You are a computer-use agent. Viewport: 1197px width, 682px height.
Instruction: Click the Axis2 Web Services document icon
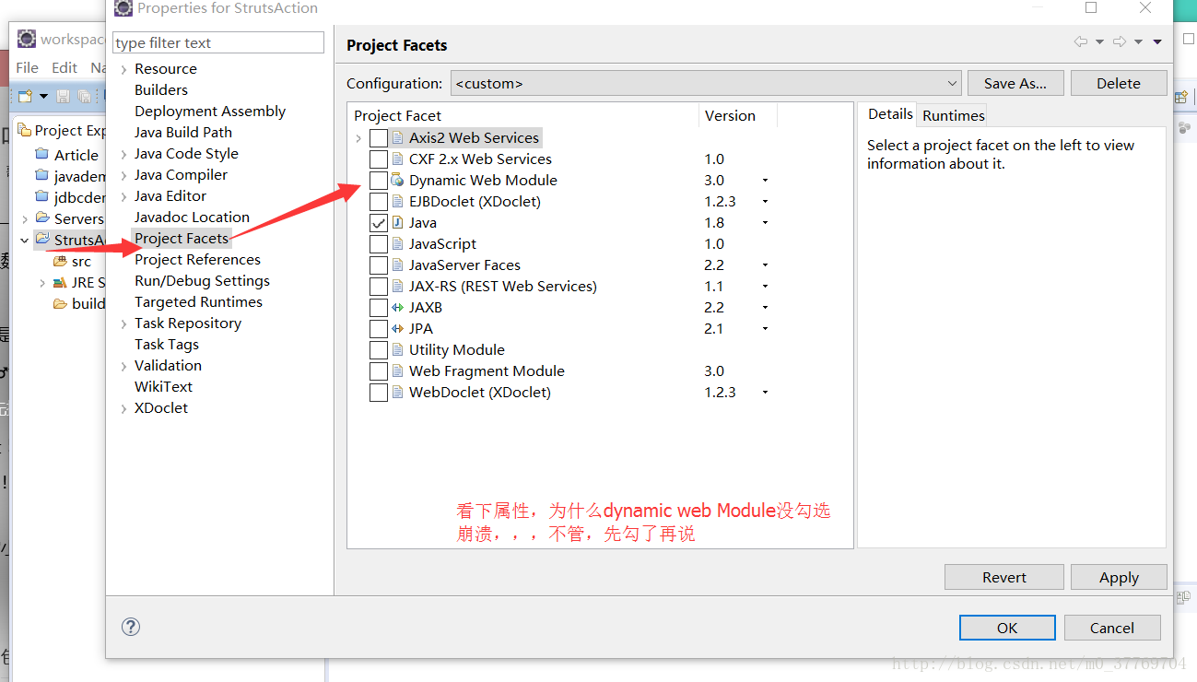397,138
